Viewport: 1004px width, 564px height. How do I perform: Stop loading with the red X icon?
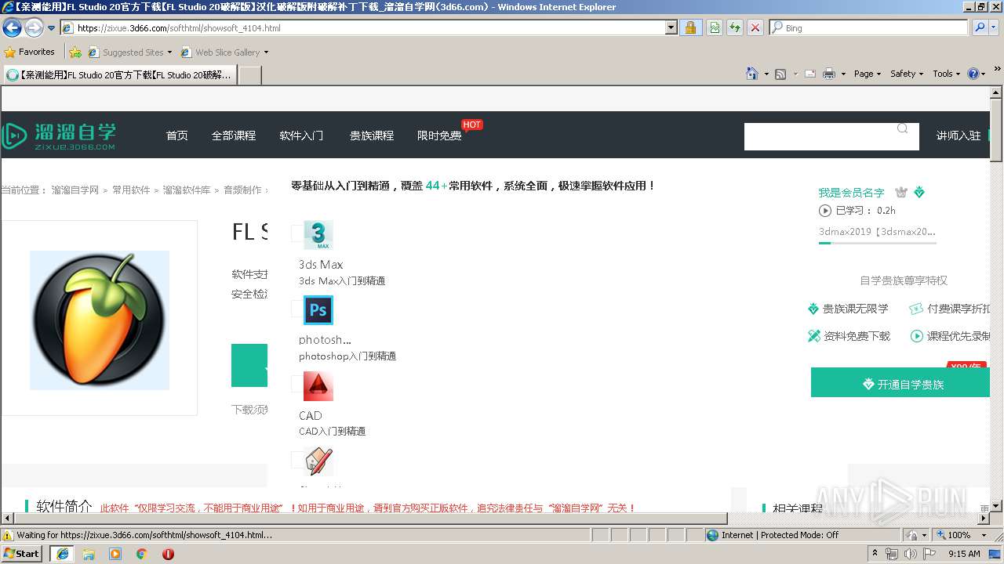click(x=755, y=27)
